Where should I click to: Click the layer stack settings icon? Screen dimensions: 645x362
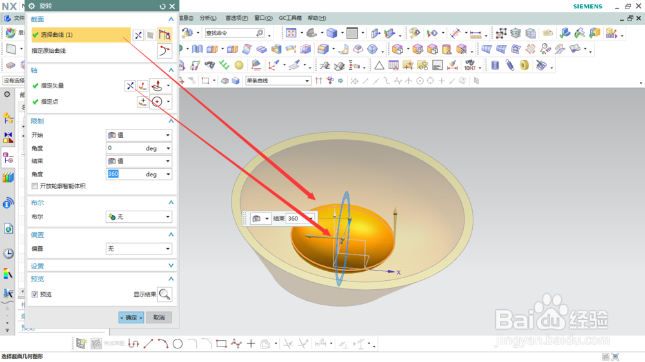click(x=531, y=33)
